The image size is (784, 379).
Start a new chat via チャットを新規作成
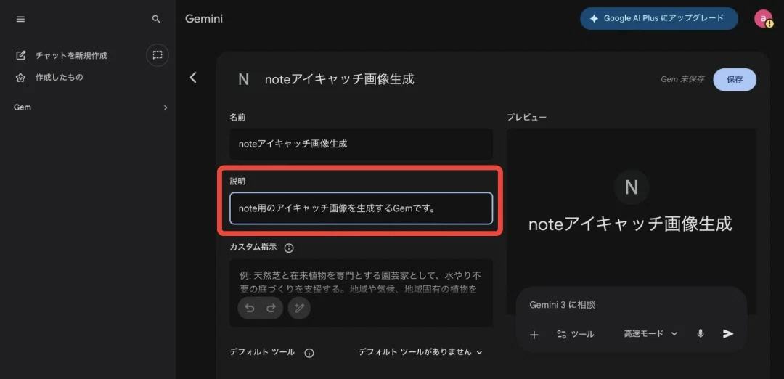pos(62,55)
